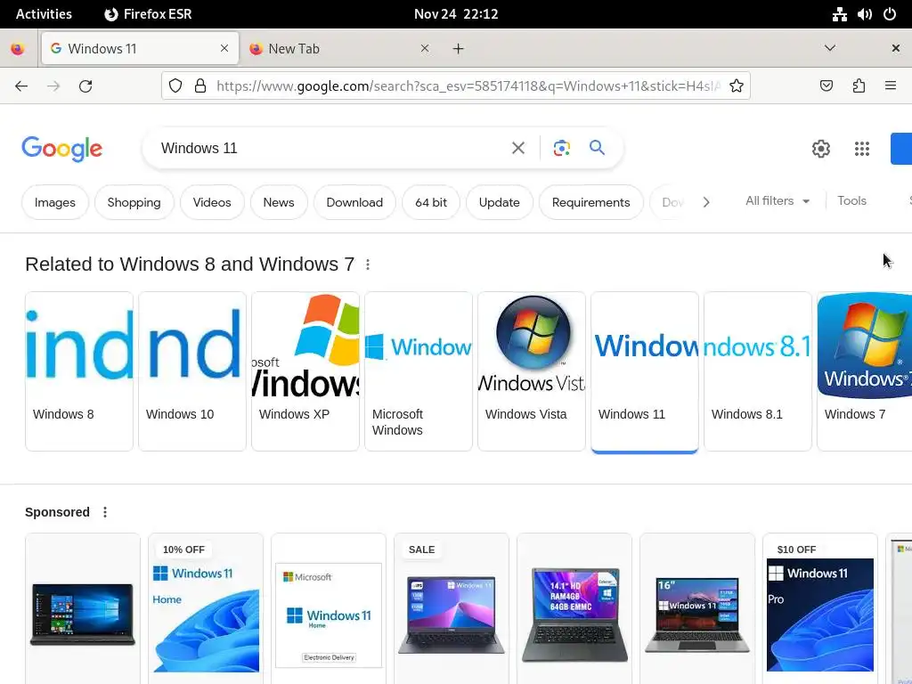Viewport: 912px width, 684px height.
Task: Open the Microsoft Windows related card
Action: click(x=419, y=371)
